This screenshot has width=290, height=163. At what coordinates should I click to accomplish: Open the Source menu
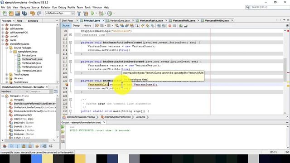click(35, 7)
